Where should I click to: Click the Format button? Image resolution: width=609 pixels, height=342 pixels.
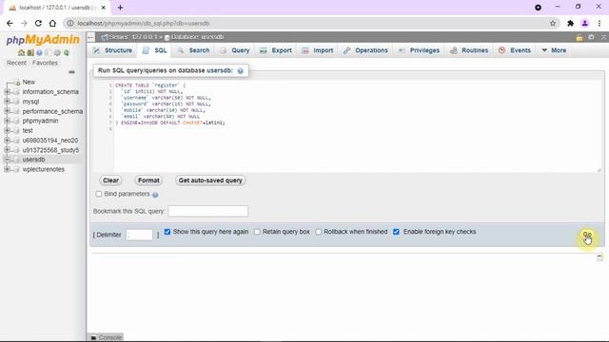(148, 180)
